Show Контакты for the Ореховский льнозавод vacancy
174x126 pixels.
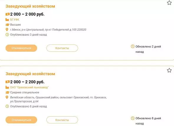coord(62,120)
